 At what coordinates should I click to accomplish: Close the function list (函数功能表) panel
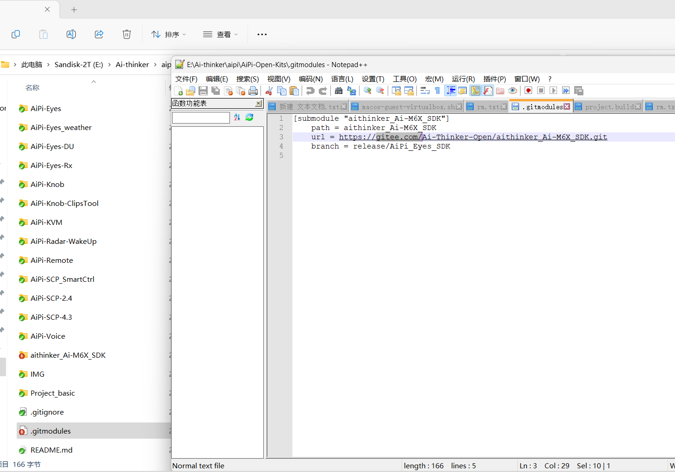click(259, 103)
